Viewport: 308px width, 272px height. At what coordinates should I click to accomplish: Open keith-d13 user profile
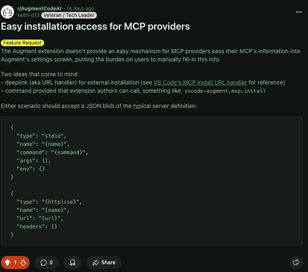pos(28,15)
